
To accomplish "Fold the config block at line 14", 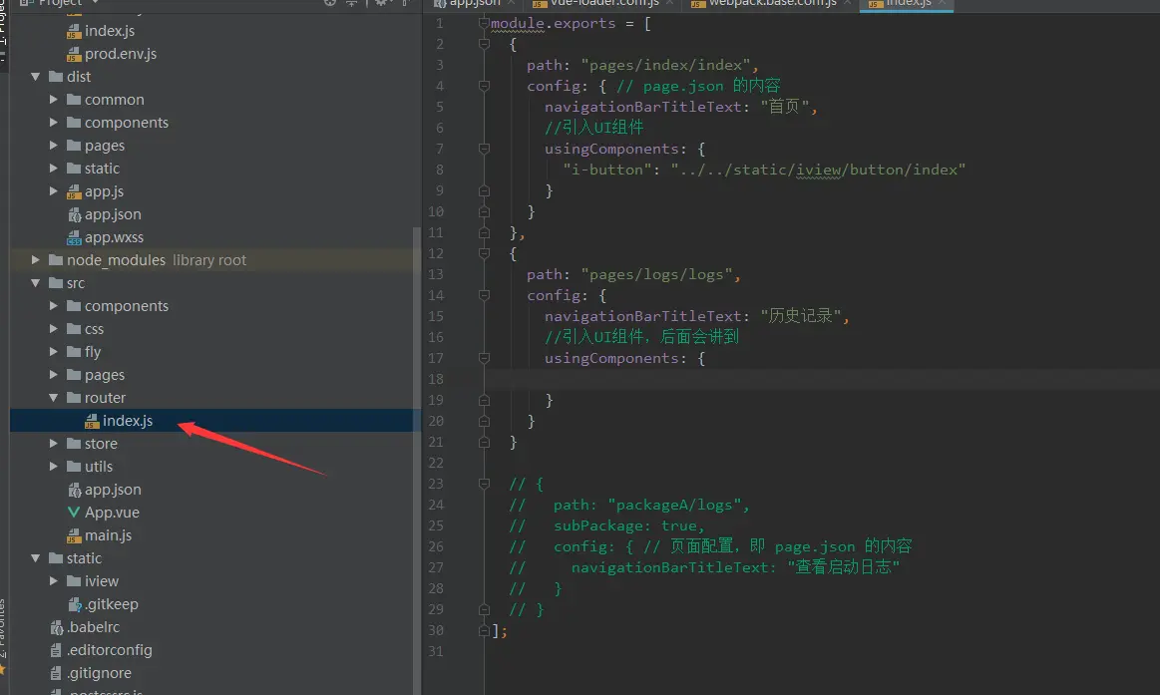I will [484, 295].
